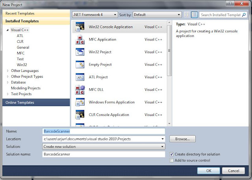
Task: Click the Windows Forms Application icon
Action: 80,102
